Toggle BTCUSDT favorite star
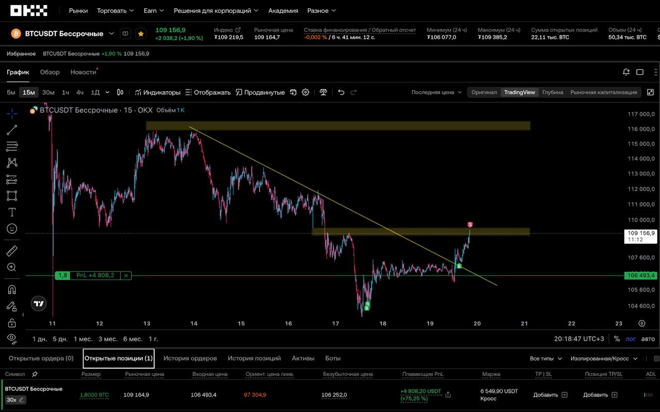 [141, 33]
